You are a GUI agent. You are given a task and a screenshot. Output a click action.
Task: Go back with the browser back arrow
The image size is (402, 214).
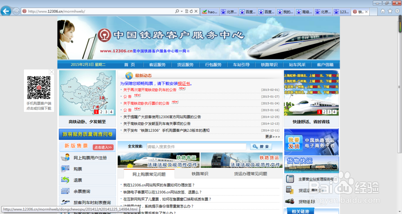[6, 11]
